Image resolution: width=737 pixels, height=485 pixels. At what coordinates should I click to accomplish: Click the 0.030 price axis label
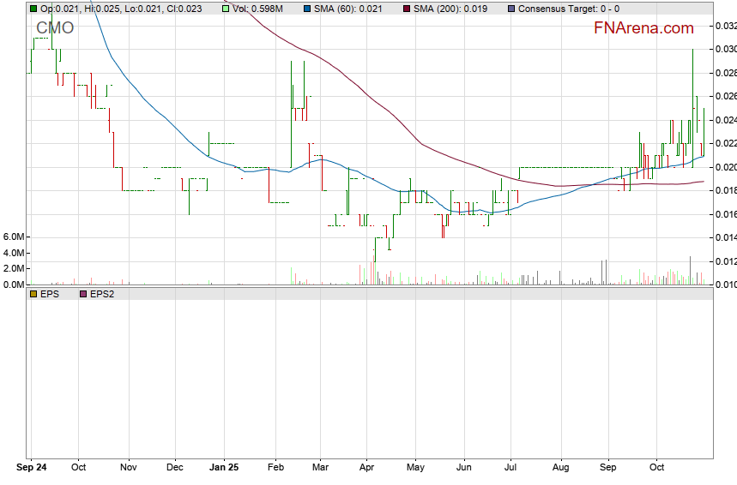[x=725, y=49]
